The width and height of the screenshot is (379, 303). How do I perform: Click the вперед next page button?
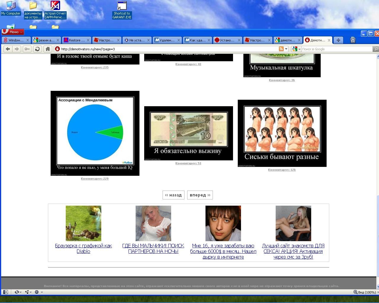(x=200, y=195)
